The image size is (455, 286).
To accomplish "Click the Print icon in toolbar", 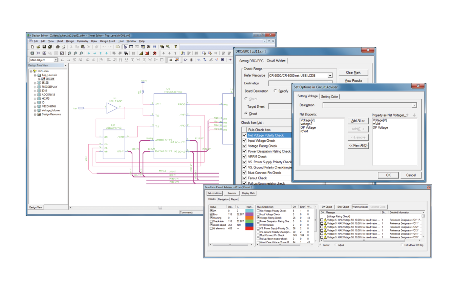I will click(x=58, y=47).
